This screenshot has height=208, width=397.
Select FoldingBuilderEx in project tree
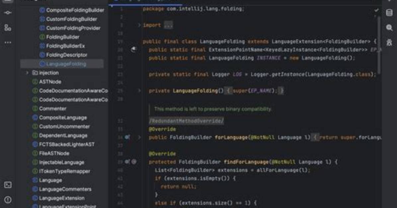pyautogui.click(x=65, y=46)
